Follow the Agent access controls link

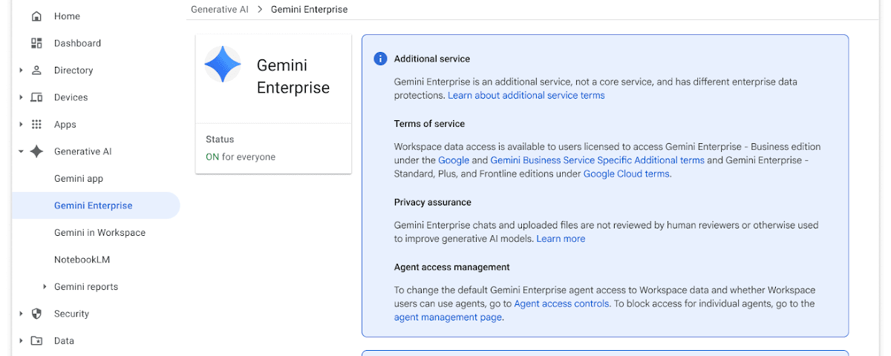pos(562,304)
